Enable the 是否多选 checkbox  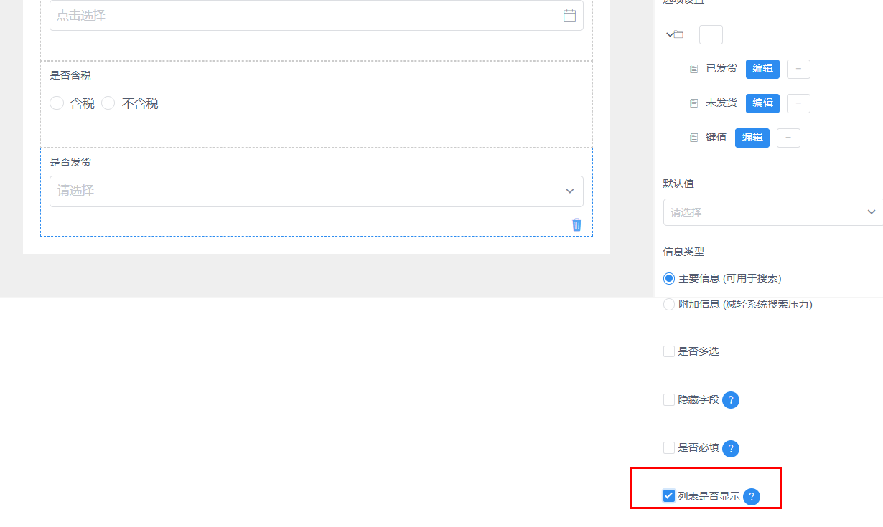(669, 351)
